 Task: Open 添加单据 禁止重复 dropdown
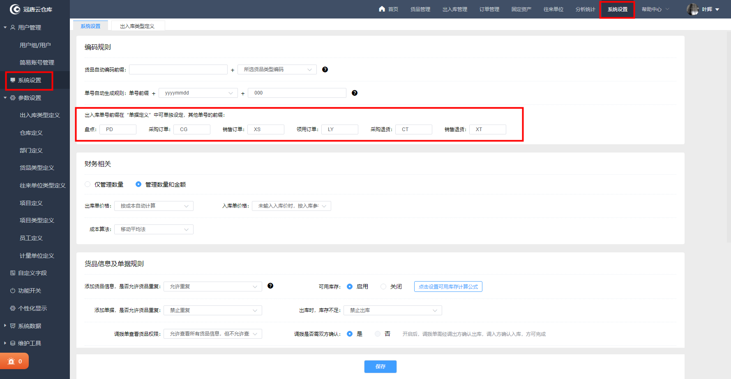[213, 310]
